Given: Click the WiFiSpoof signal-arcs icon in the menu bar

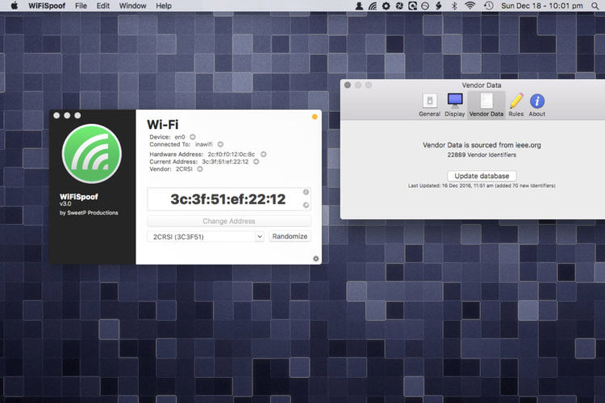Looking at the screenshot, I should click(x=372, y=6).
